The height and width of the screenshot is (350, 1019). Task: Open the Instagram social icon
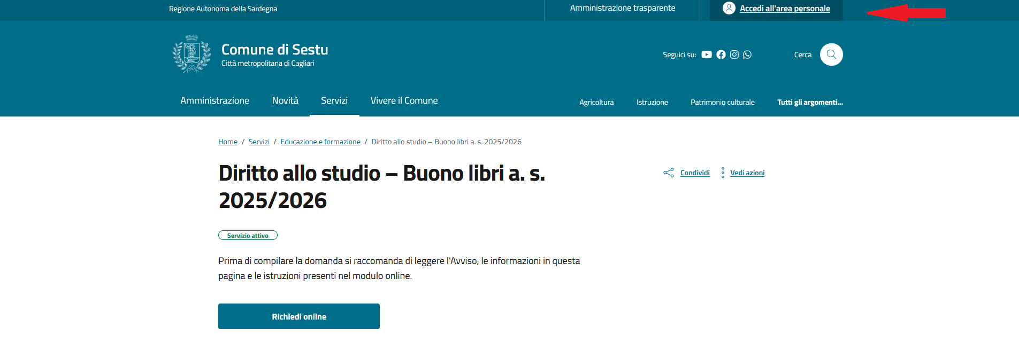point(734,55)
